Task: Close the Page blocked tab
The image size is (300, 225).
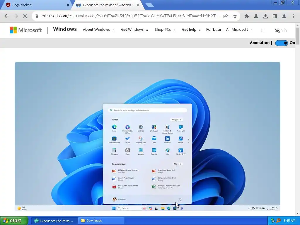Action: (x=68, y=5)
